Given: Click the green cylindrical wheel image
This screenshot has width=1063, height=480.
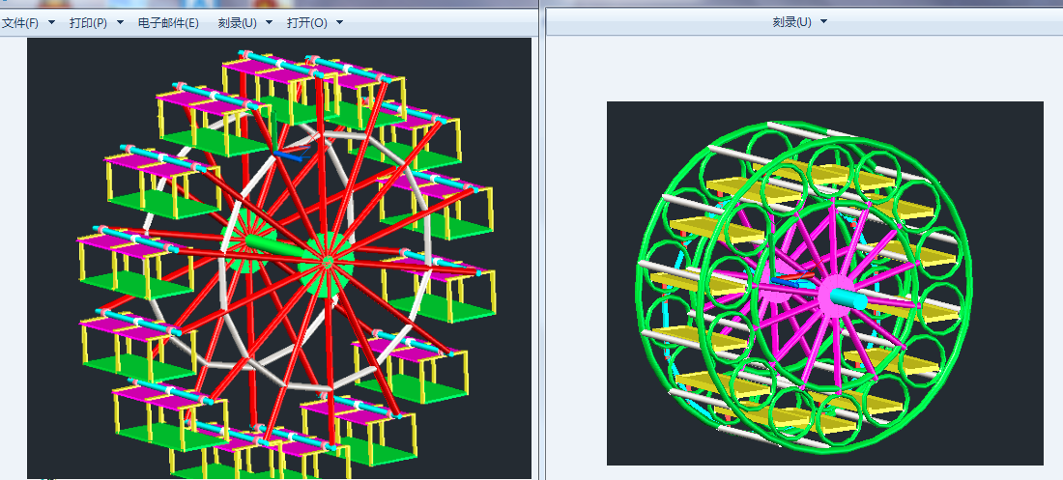Looking at the screenshot, I should (x=825, y=283).
